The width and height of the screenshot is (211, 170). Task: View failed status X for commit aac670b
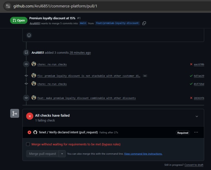(191, 64)
